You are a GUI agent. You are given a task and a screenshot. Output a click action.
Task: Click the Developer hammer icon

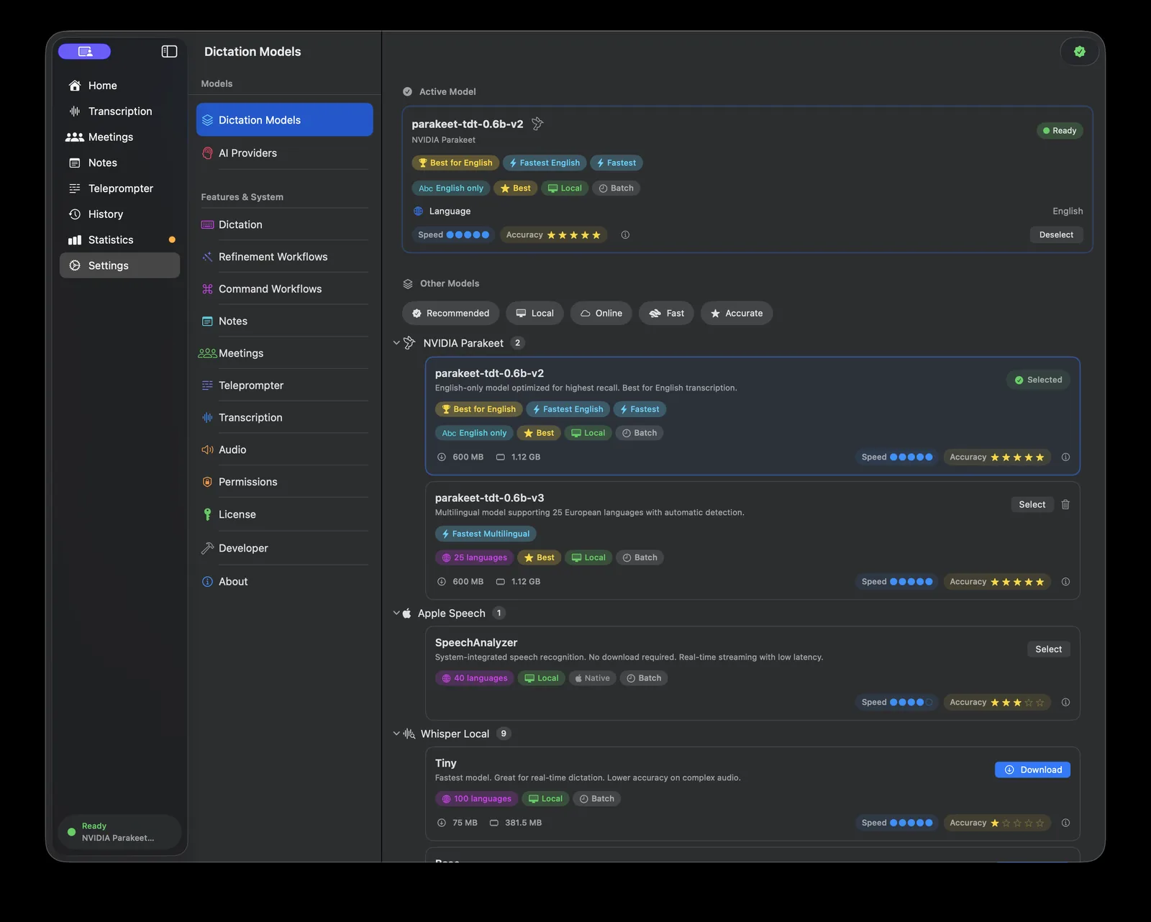point(207,548)
